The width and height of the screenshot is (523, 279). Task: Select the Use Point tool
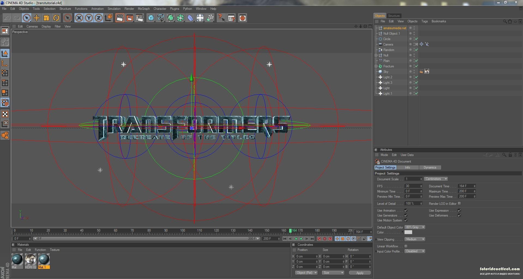click(5, 73)
